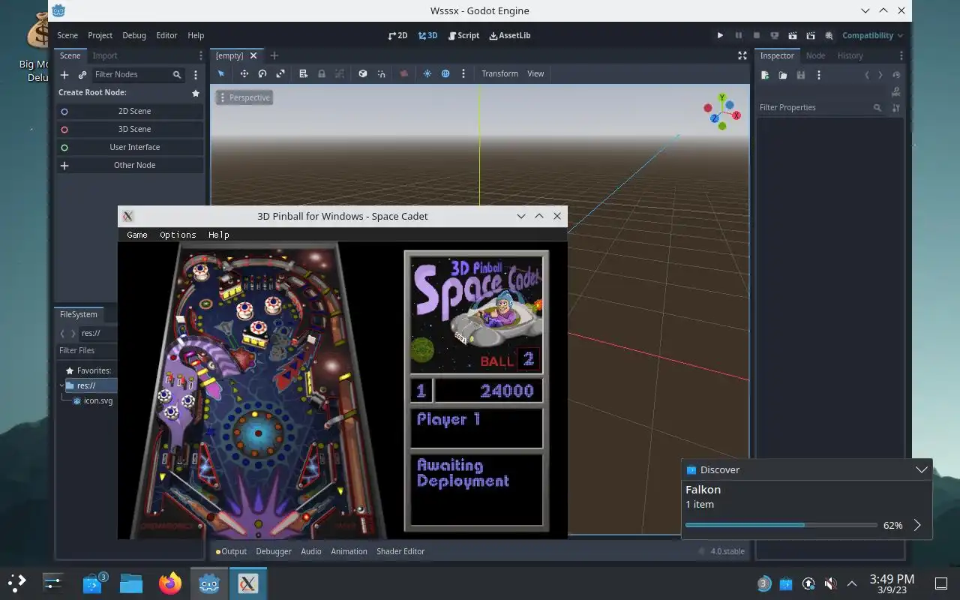Click the list selectable nodes tool icon
This screenshot has height=600, width=960.
click(303, 73)
